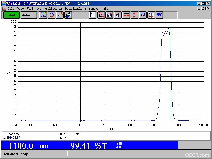Open the Application menu

point(53,9)
